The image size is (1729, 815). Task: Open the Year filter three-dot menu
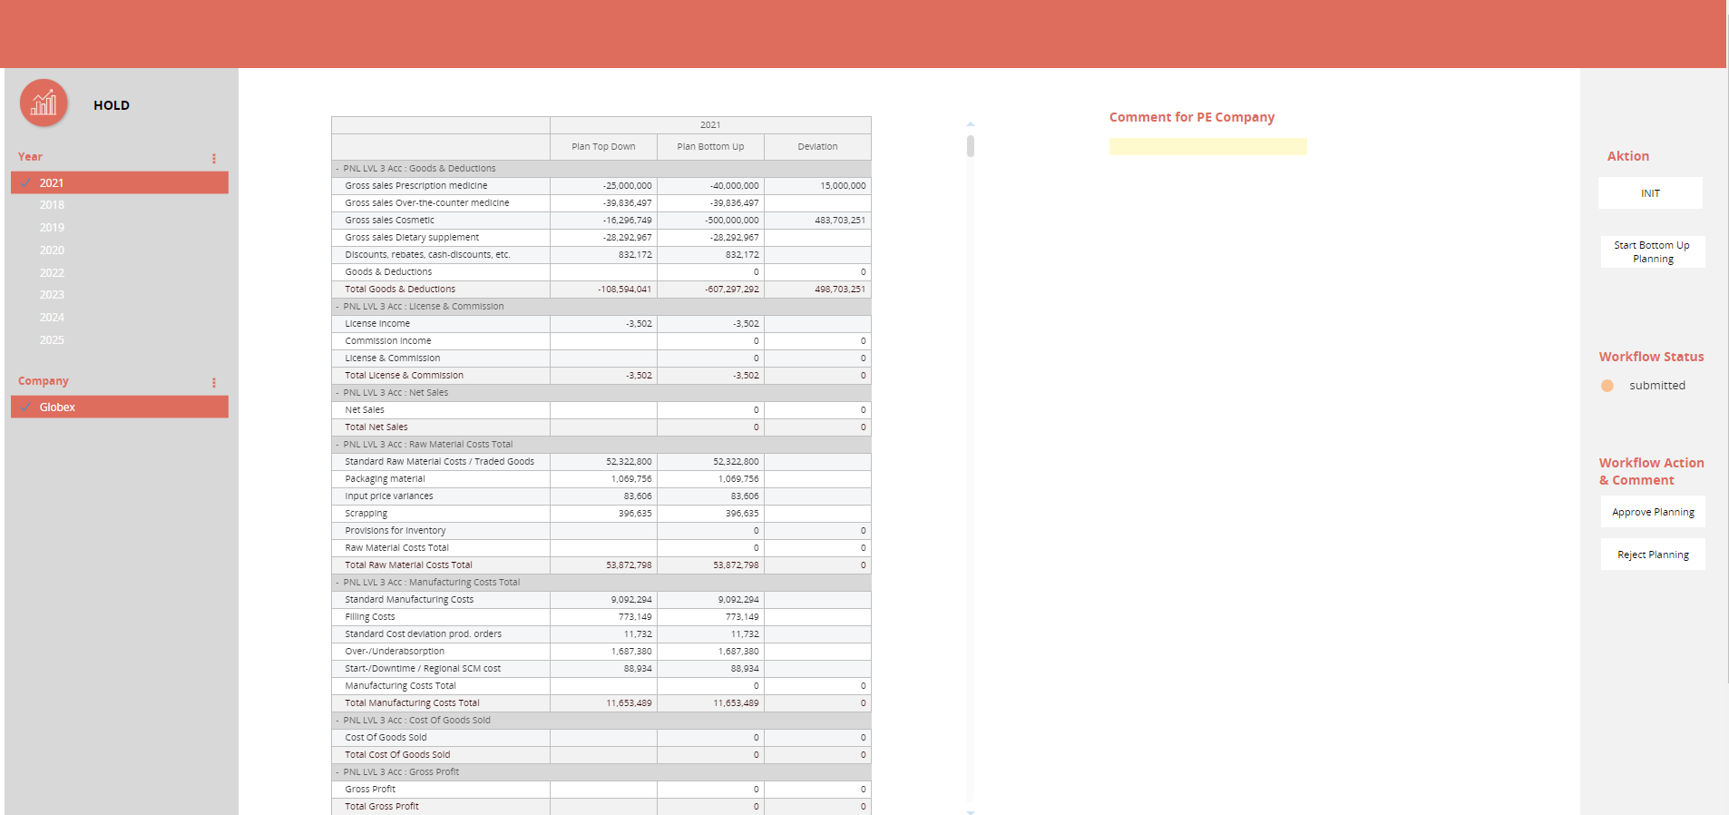pos(214,158)
